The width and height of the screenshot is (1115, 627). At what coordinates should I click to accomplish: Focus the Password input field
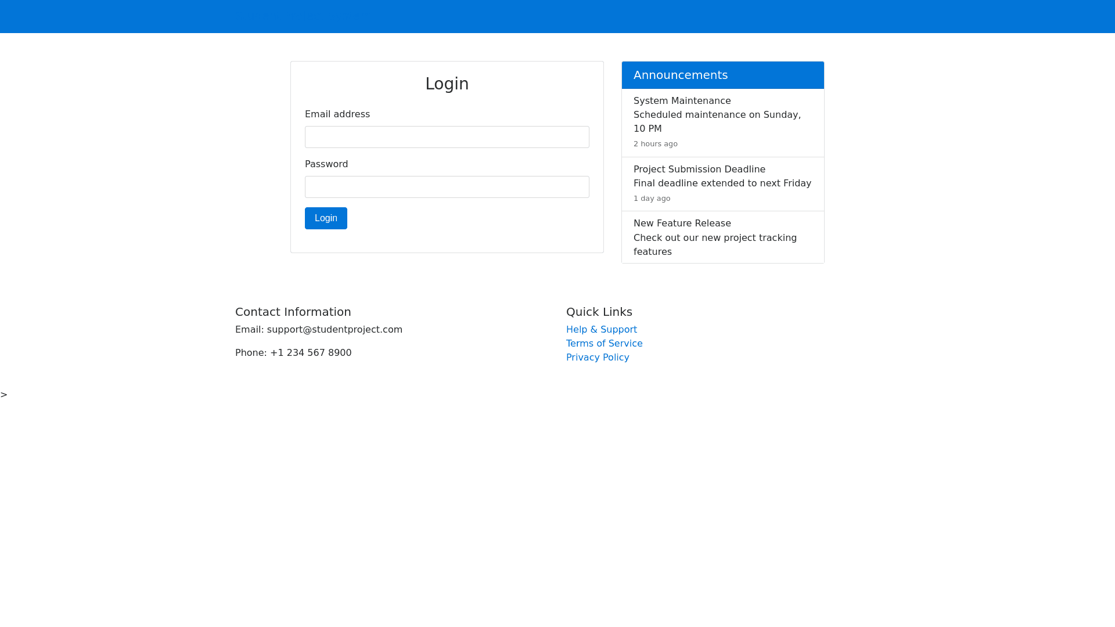coord(447,187)
